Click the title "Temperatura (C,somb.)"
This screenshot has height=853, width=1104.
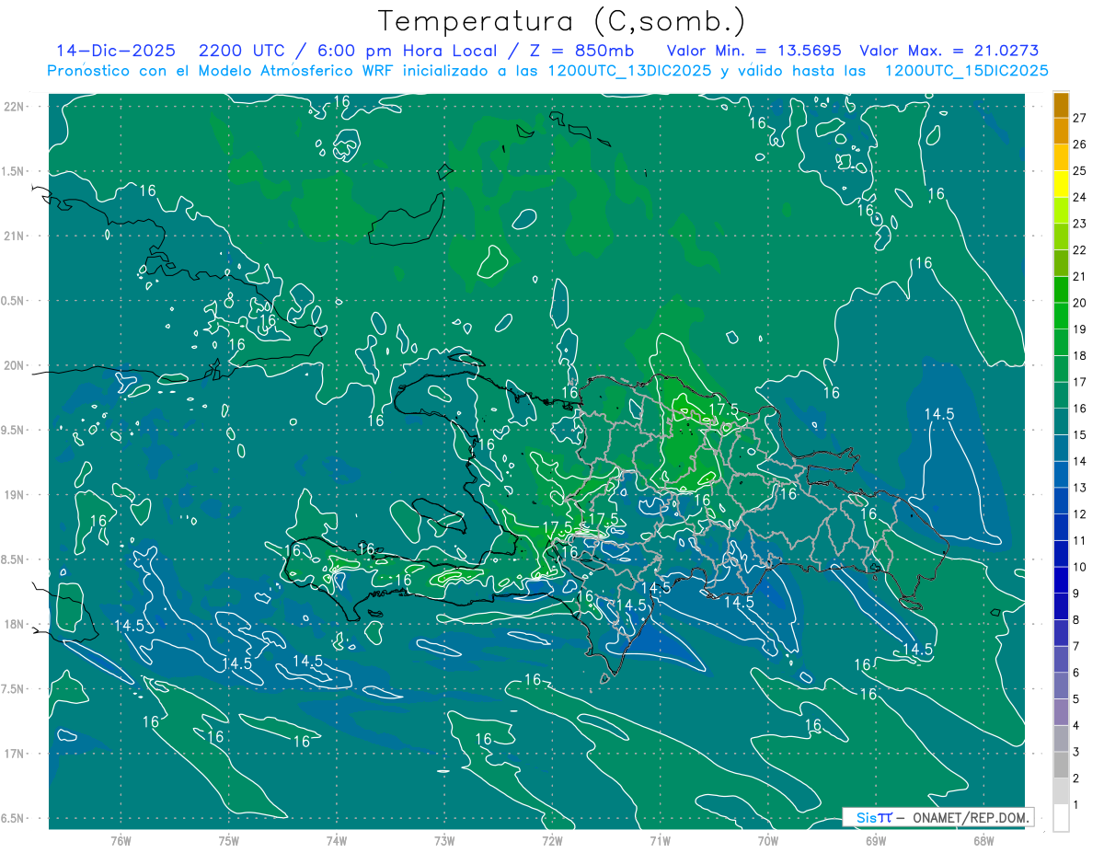562,21
